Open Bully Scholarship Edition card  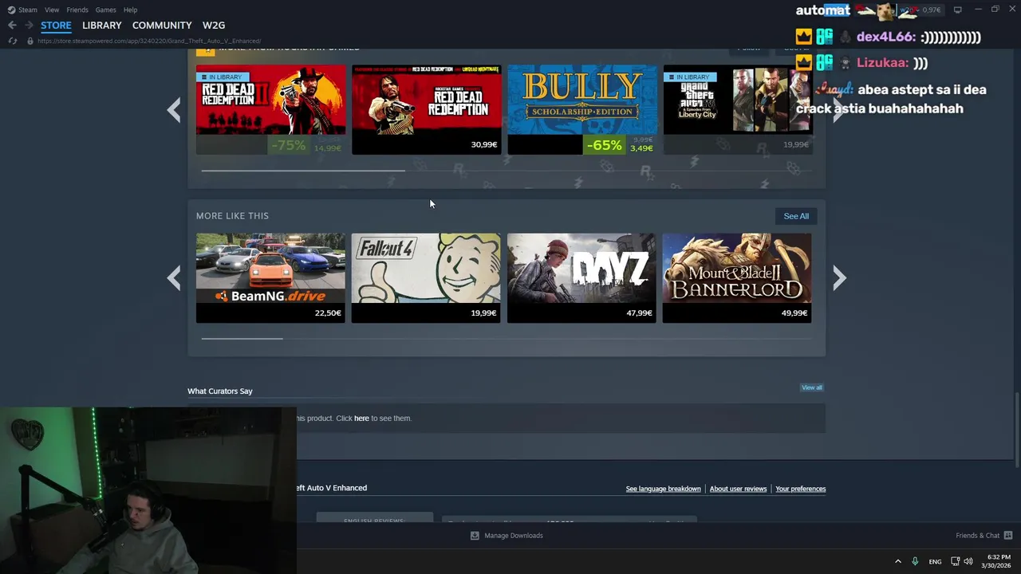pyautogui.click(x=582, y=110)
